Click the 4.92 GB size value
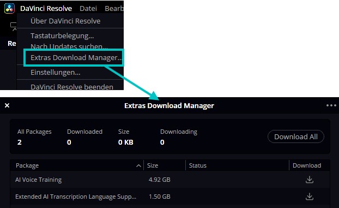The image size is (339, 208). pos(160,180)
